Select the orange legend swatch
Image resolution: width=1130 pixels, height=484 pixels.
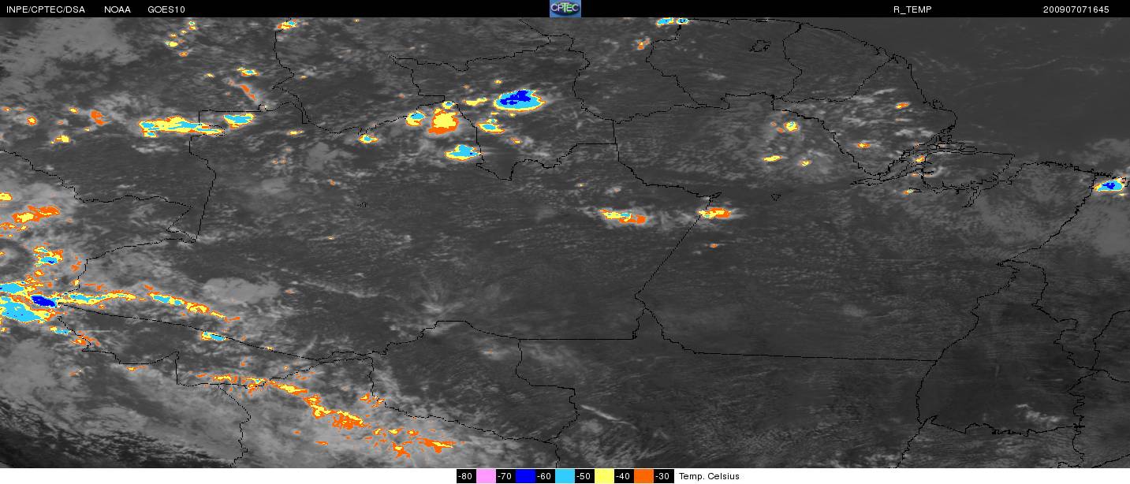point(643,476)
